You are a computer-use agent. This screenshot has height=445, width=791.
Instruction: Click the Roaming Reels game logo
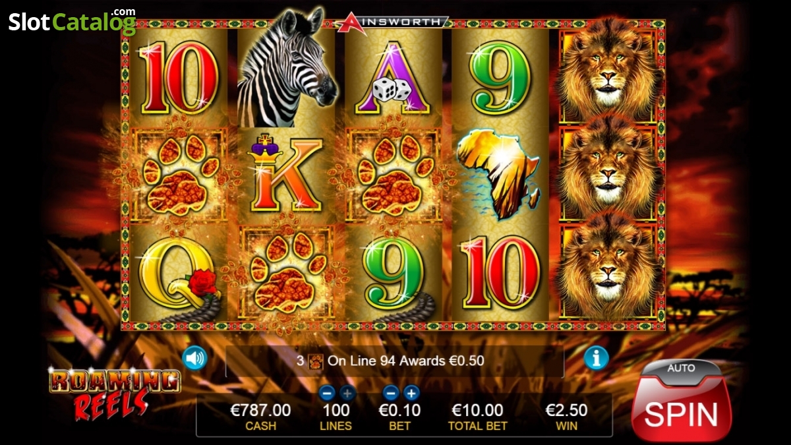tap(115, 394)
